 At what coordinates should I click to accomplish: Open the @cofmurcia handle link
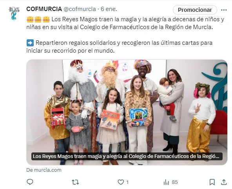[80, 9]
